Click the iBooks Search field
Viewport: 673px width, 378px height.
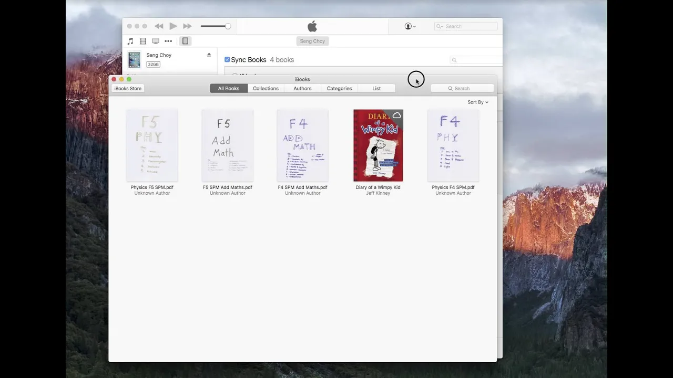462,88
